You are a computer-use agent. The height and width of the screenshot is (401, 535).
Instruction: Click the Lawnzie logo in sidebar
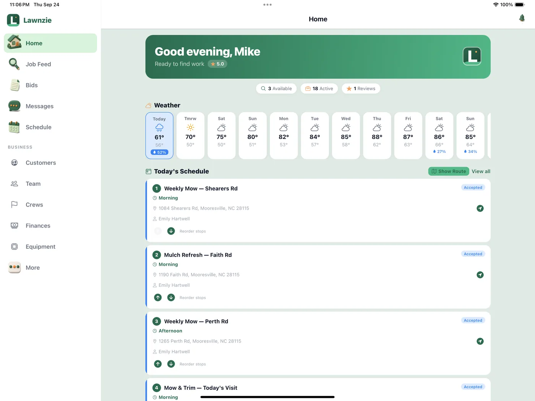tap(13, 20)
